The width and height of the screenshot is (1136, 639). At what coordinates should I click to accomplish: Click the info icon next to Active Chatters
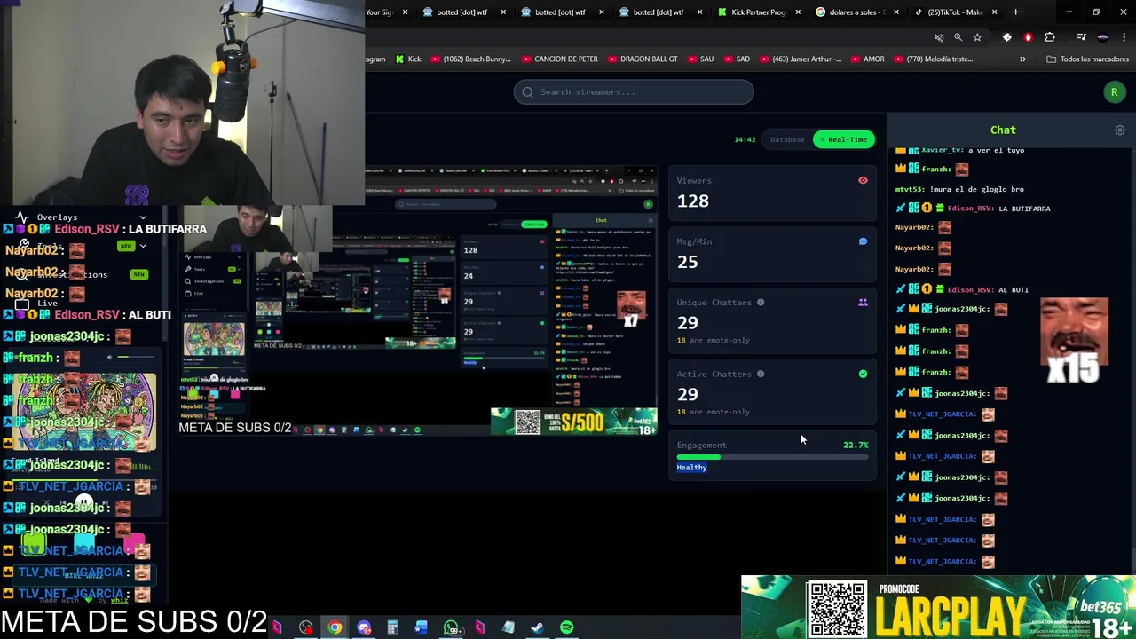(761, 374)
